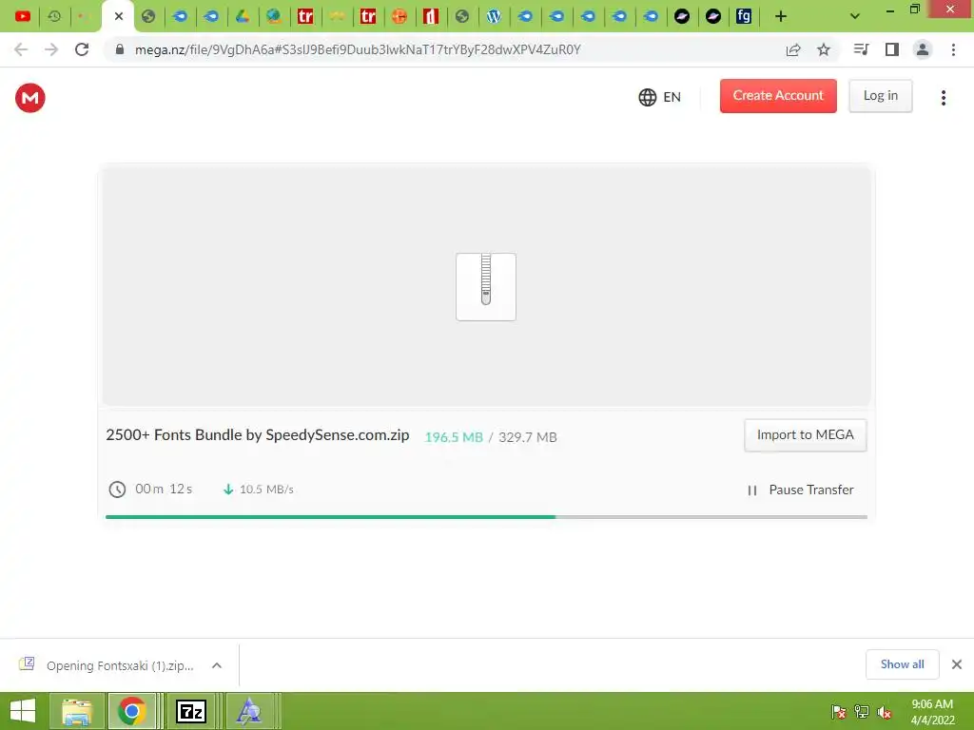Viewport: 974px width, 730px height.
Task: Switch to the WordPress tab
Action: [x=494, y=16]
